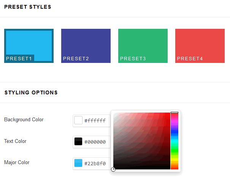Apply the green Preset3 style
The height and width of the screenshot is (177, 230).
143,46
